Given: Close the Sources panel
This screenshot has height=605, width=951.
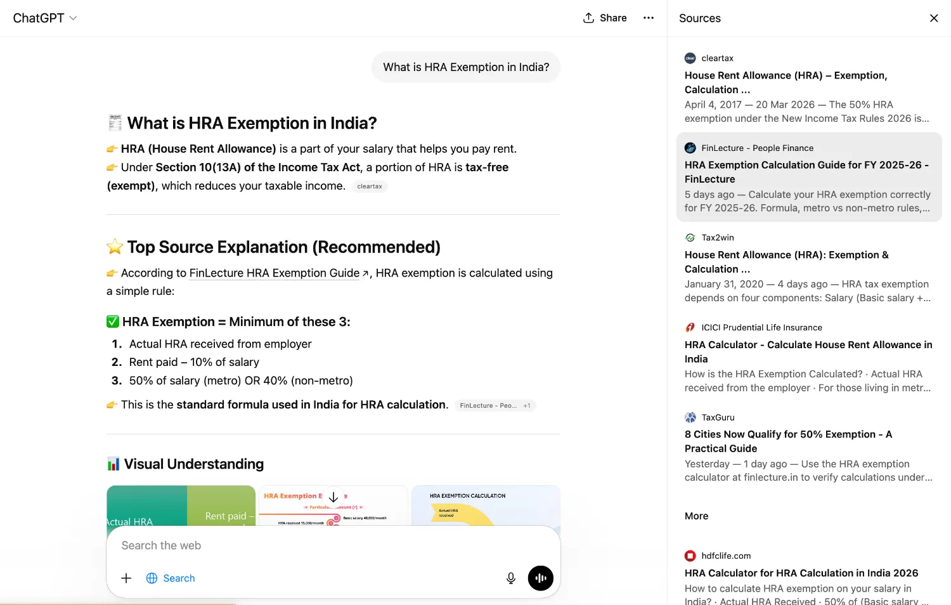Looking at the screenshot, I should [934, 18].
